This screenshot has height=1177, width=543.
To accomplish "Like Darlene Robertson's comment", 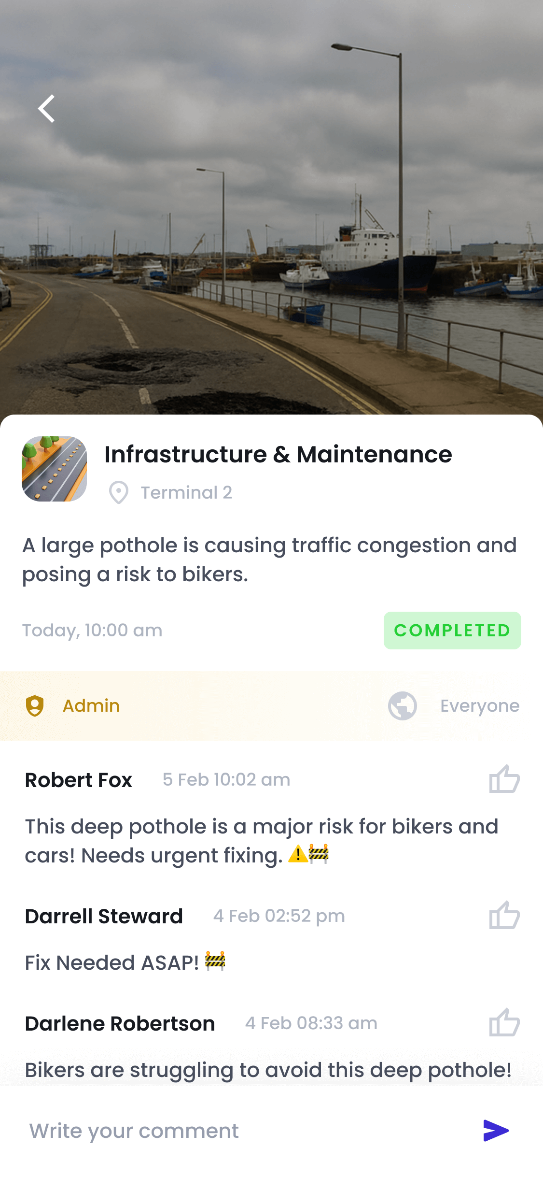I will pos(504,1023).
